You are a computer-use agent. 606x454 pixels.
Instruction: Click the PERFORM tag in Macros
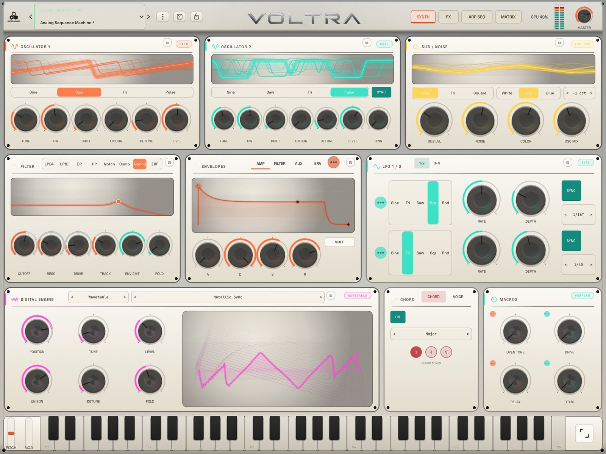pos(582,296)
